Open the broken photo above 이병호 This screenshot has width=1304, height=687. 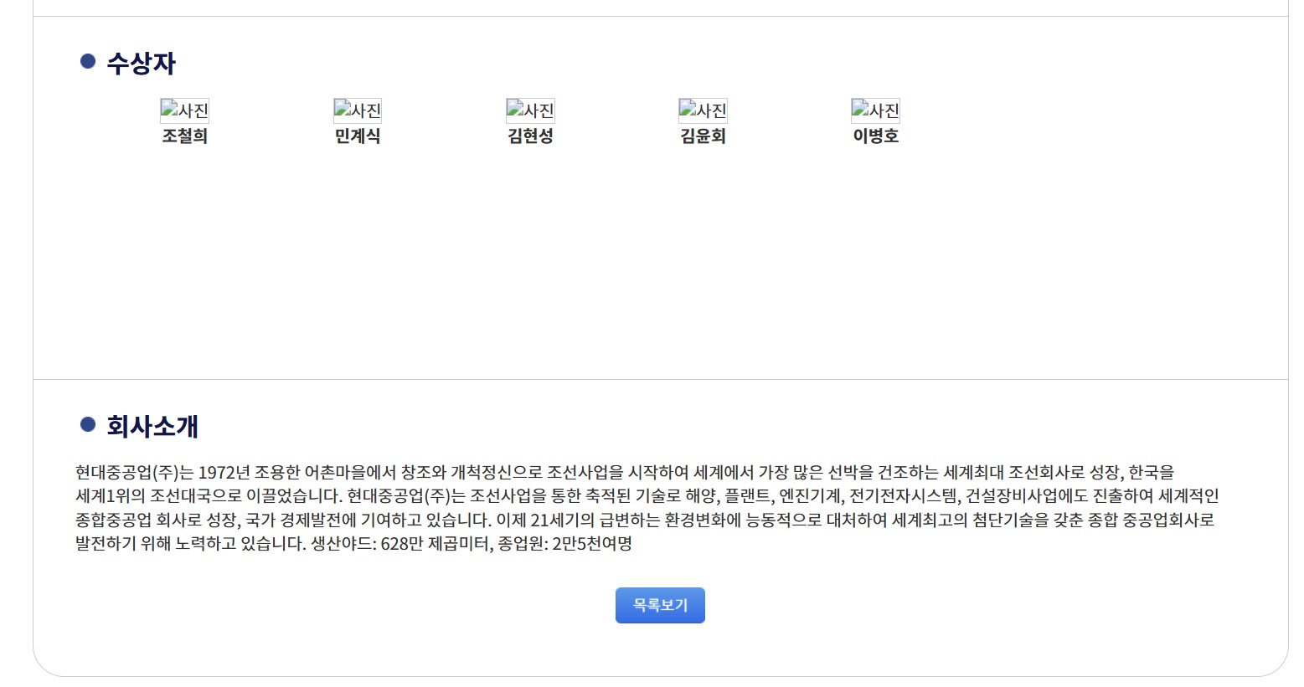[876, 110]
